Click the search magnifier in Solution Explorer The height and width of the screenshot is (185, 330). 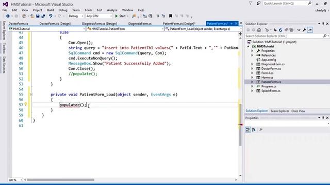[325, 36]
